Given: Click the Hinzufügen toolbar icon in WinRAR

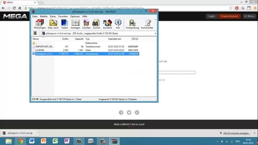Looking at the screenshot, I should (x=40, y=24).
